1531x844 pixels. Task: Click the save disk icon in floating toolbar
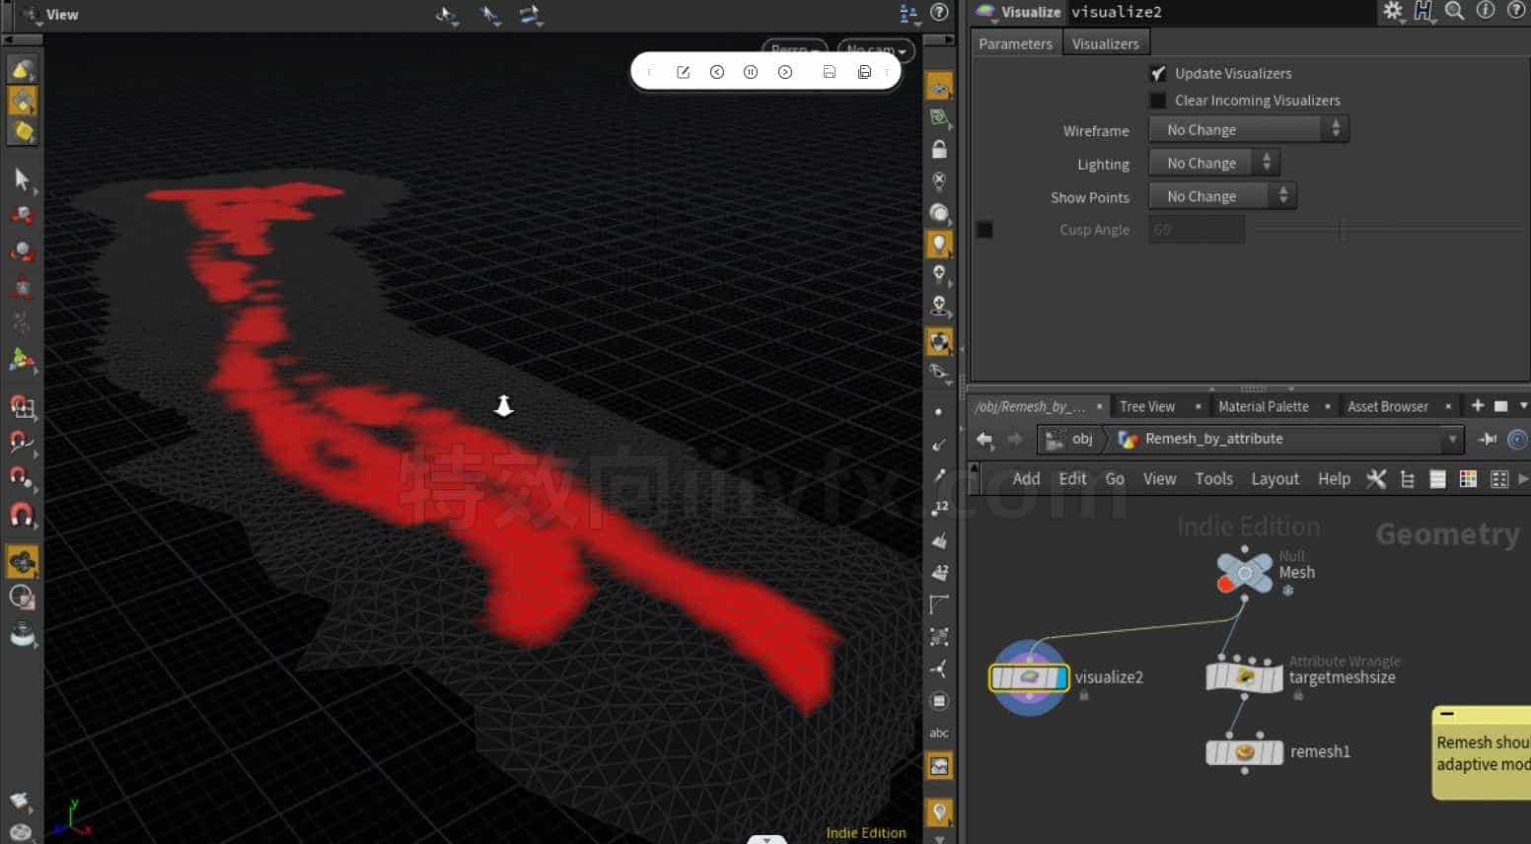click(830, 72)
